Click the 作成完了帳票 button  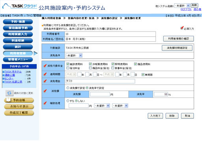[19, 113]
